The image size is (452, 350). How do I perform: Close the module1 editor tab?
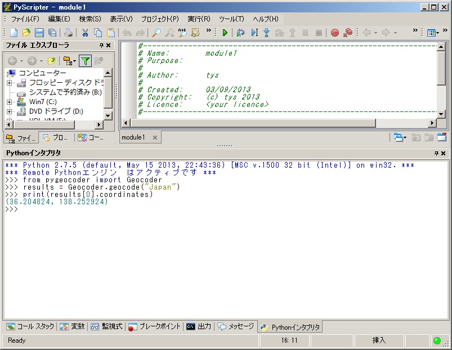[155, 137]
